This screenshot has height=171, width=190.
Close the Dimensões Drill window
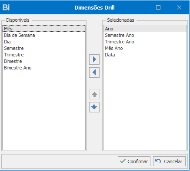[179, 7]
